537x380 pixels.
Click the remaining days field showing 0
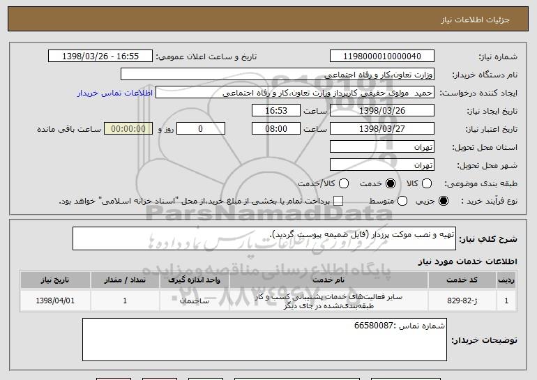201,129
